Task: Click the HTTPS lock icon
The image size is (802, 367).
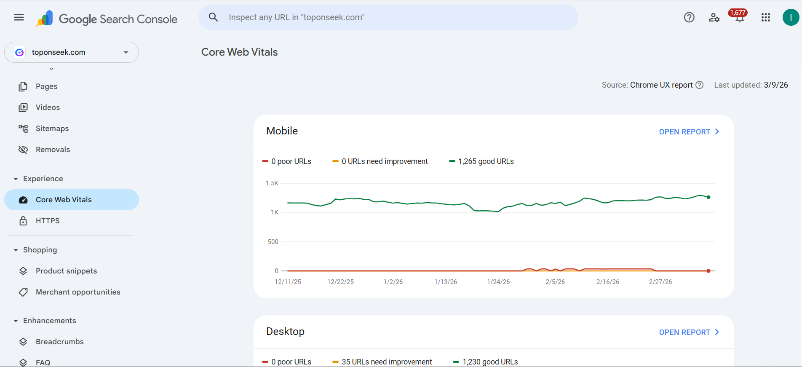Action: coord(23,221)
